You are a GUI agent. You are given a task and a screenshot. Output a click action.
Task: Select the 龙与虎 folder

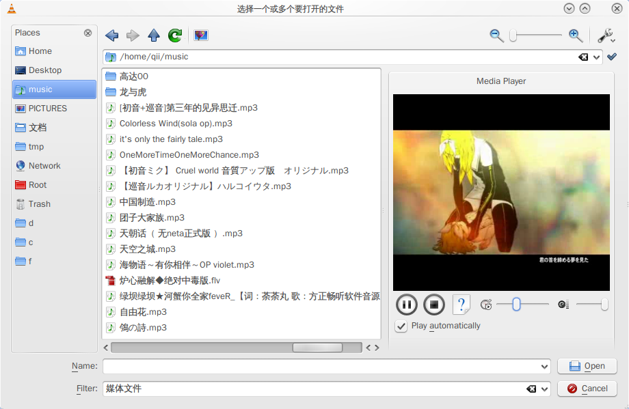126,92
